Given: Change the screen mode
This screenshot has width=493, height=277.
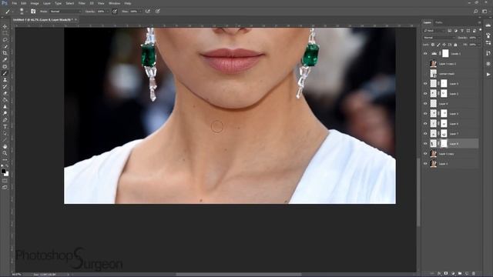Looking at the screenshot, I should (x=5, y=188).
